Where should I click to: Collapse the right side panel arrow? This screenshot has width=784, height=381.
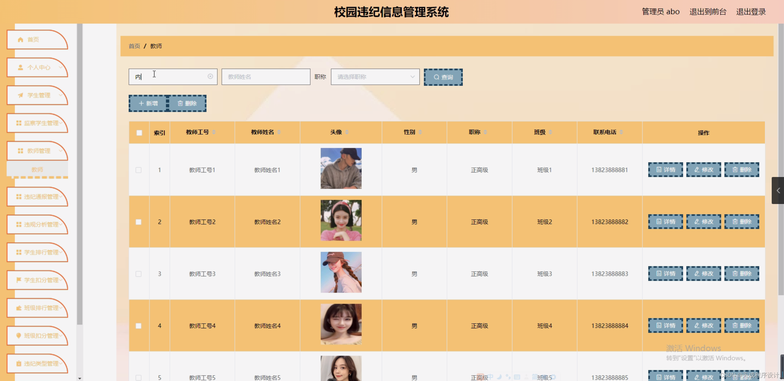coord(779,190)
